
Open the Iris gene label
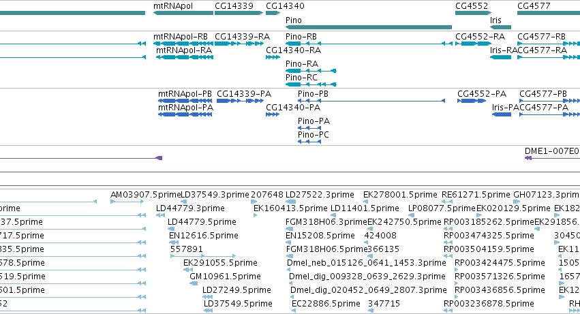[495, 20]
